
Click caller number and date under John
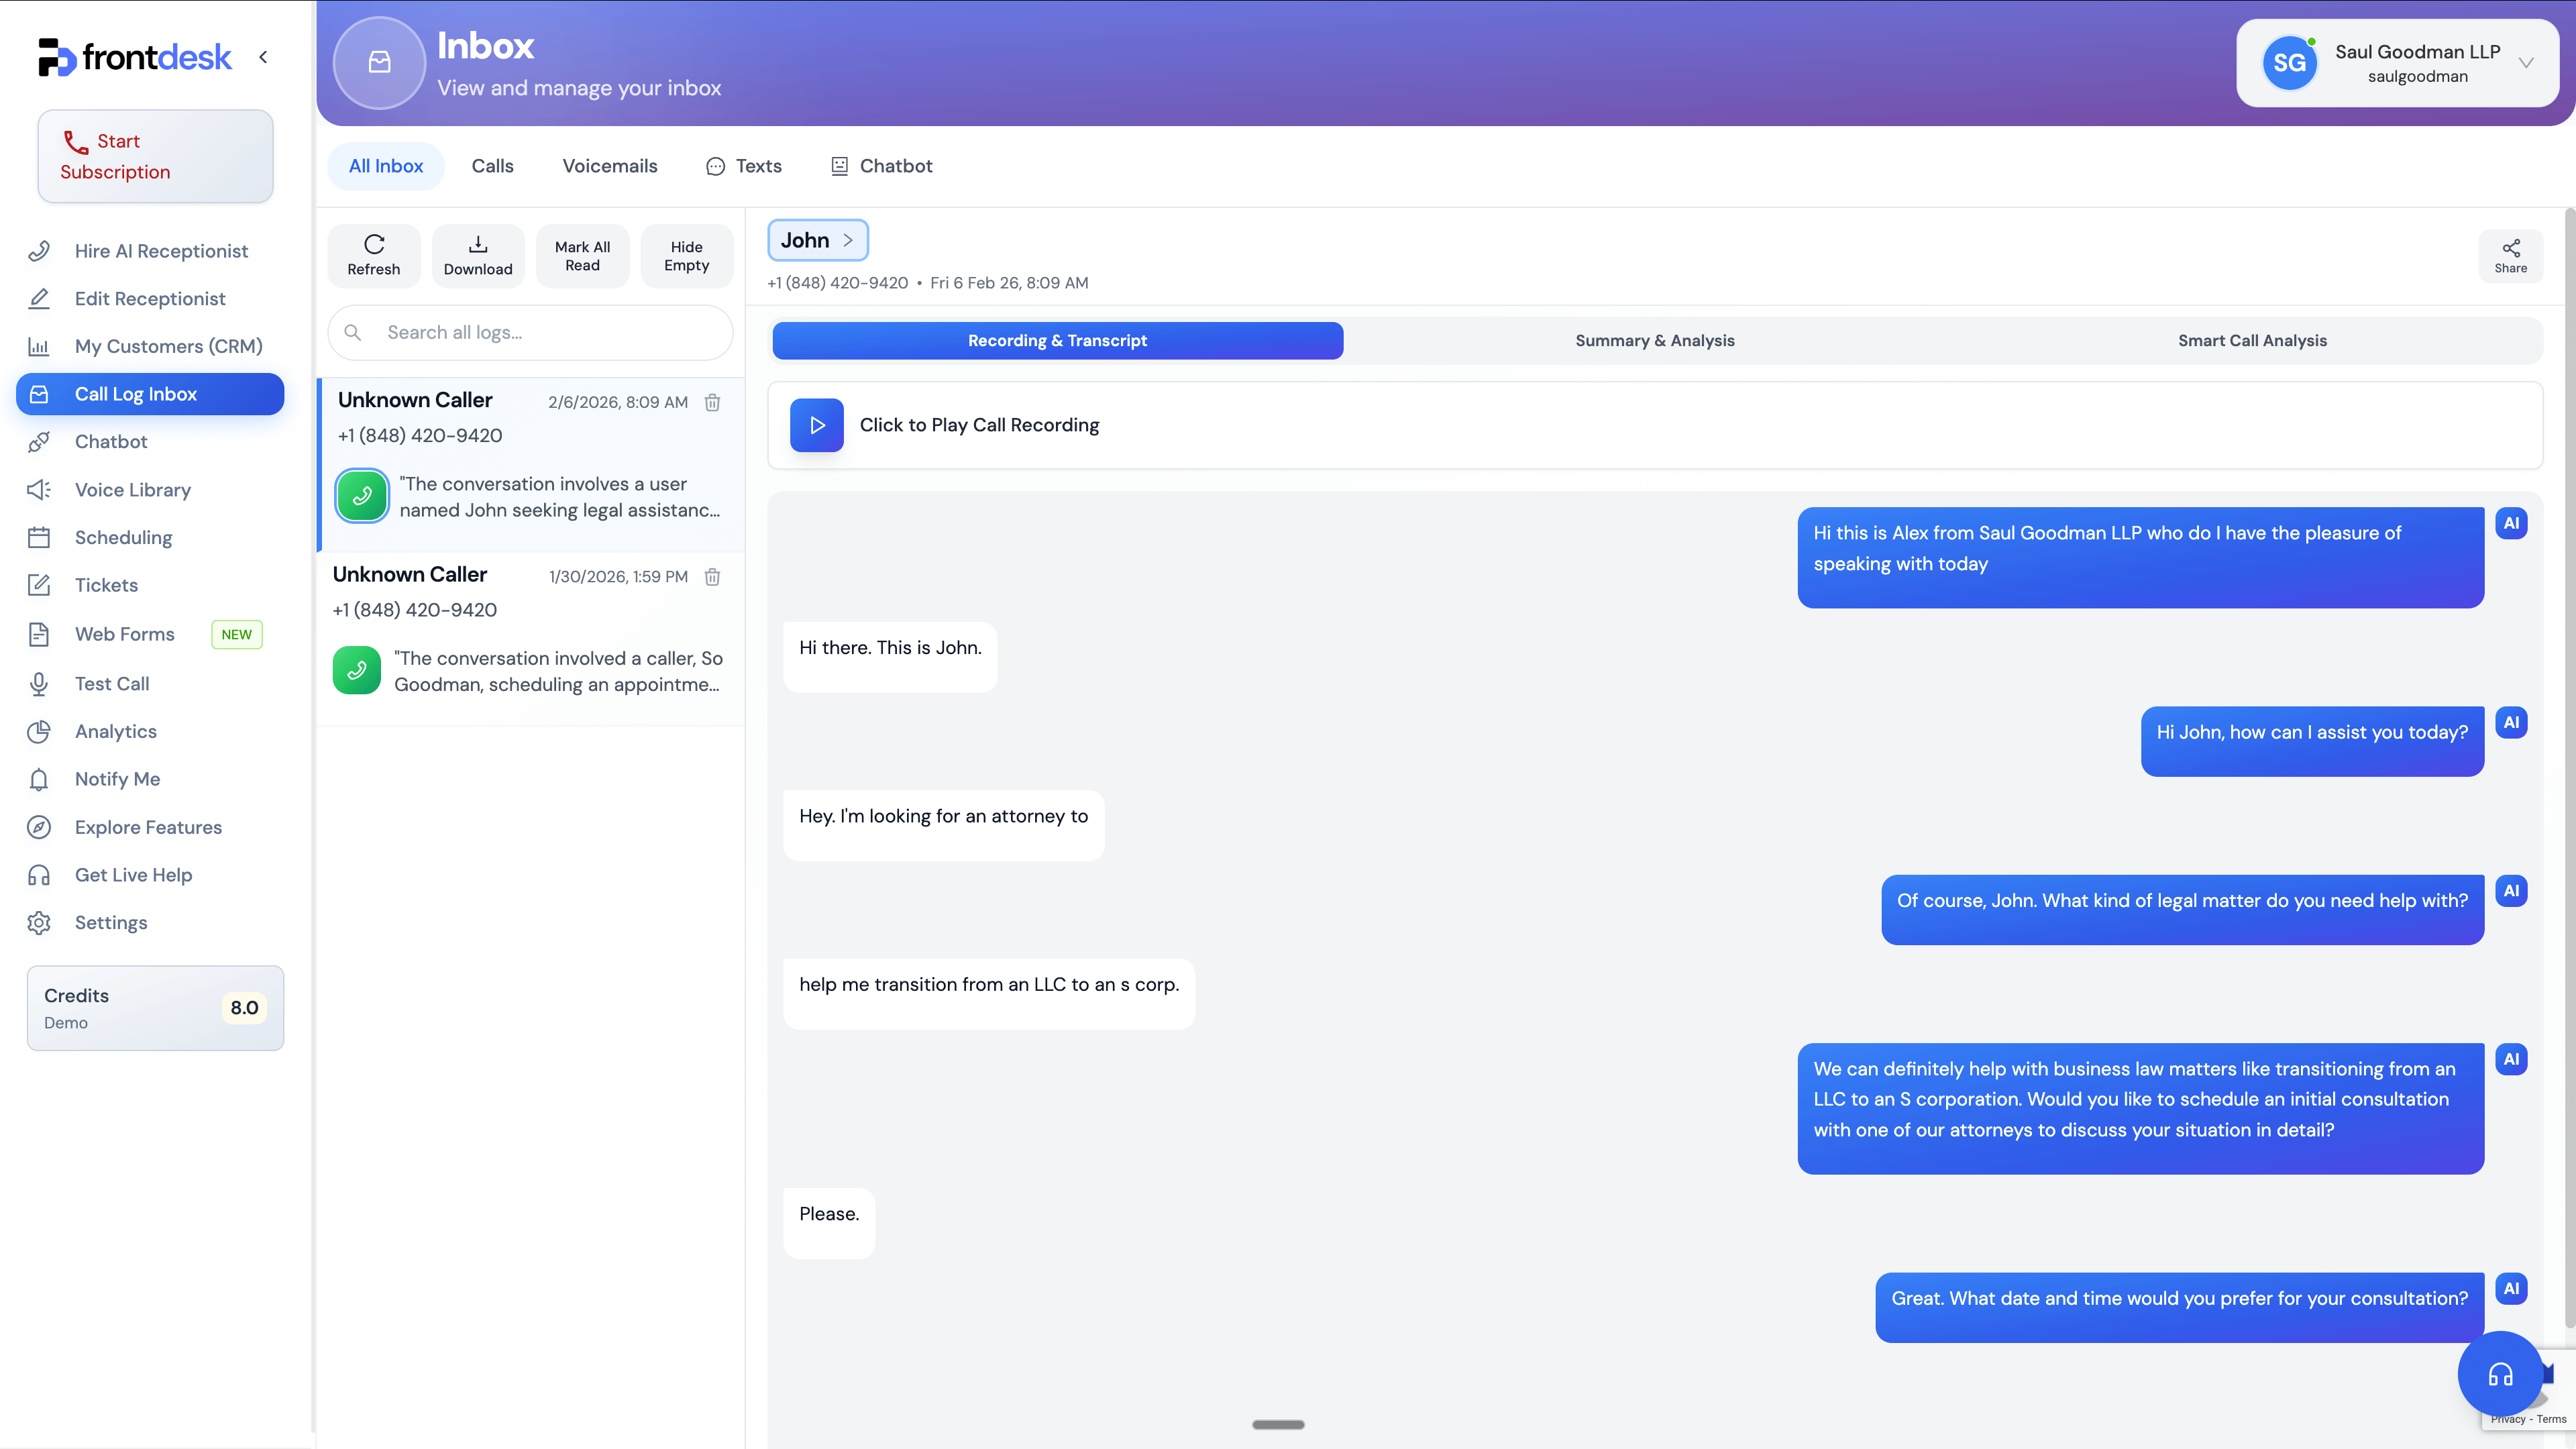click(927, 283)
